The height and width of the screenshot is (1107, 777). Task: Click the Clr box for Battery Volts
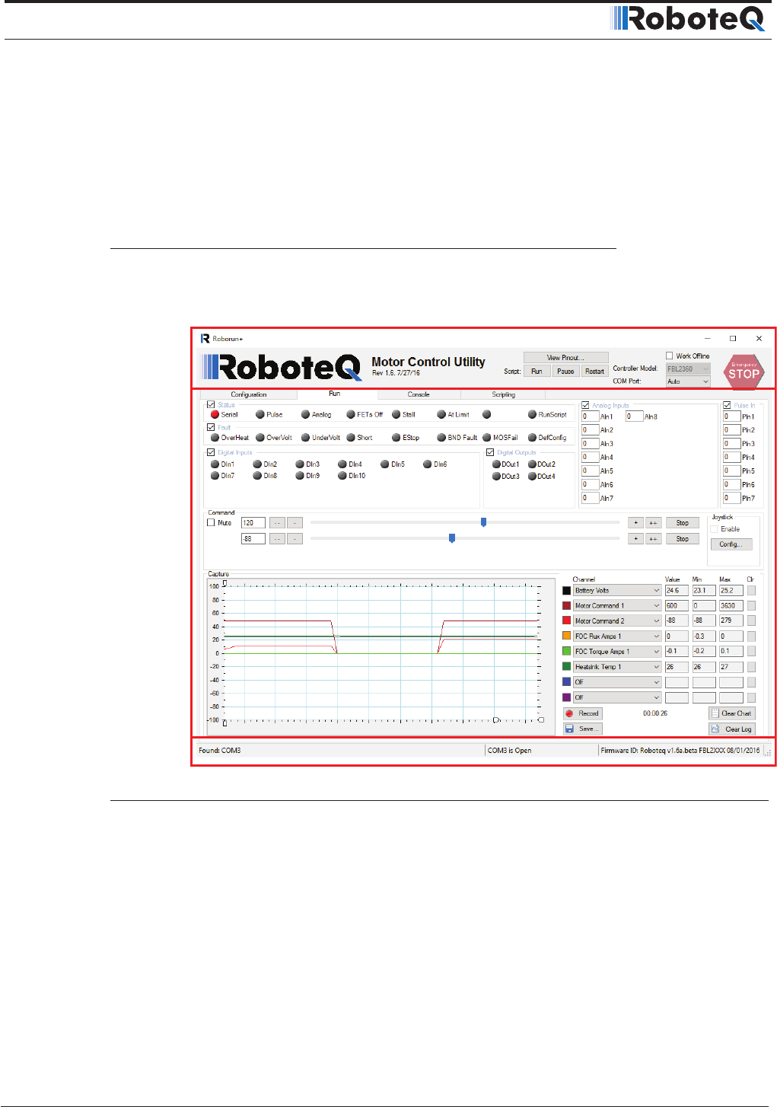751,590
